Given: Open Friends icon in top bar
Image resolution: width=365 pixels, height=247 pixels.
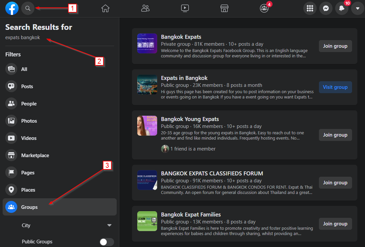Looking at the screenshot, I should 145,8.
